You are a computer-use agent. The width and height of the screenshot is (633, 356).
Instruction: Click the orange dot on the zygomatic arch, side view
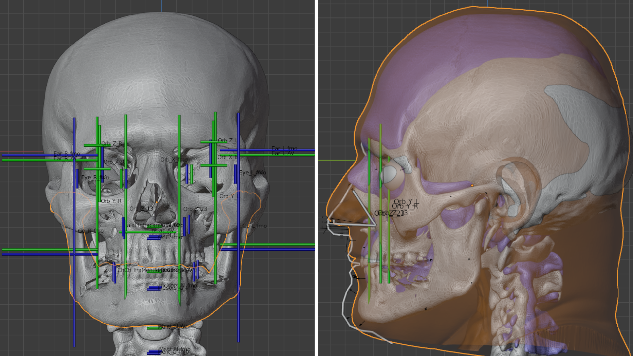coord(473,186)
